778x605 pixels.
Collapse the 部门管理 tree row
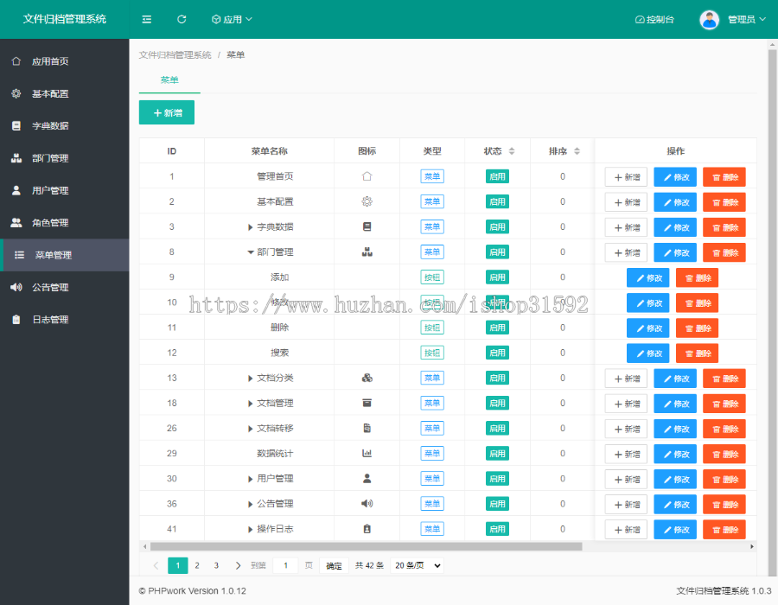click(x=251, y=252)
